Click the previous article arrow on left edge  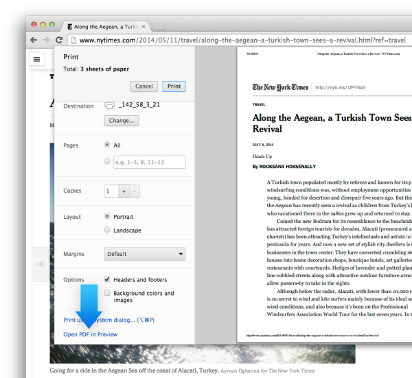(x=40, y=263)
